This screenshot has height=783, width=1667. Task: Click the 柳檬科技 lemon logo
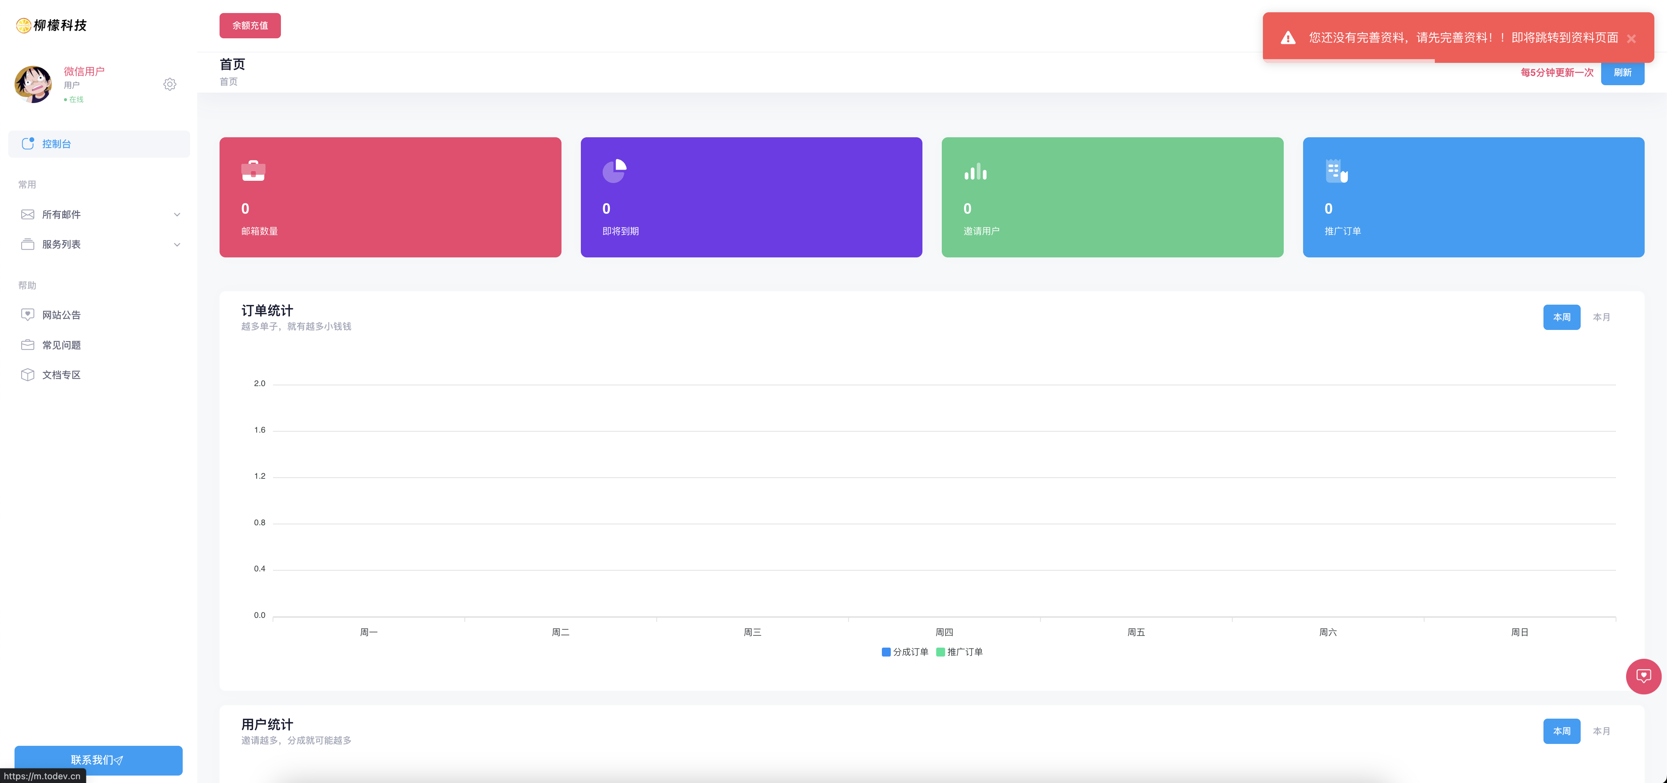(23, 25)
